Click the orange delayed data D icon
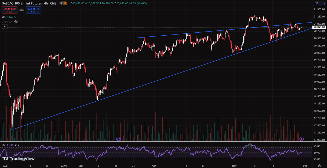 (65, 3)
